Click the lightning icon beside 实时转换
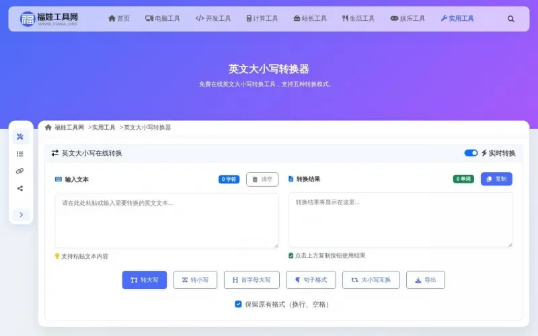Image resolution: width=538 pixels, height=336 pixels. click(x=484, y=153)
